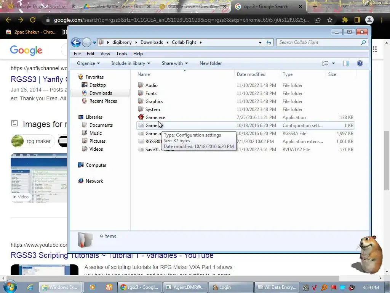Click Explorer's forward navigation arrow
This screenshot has height=293, width=390.
pos(86,42)
